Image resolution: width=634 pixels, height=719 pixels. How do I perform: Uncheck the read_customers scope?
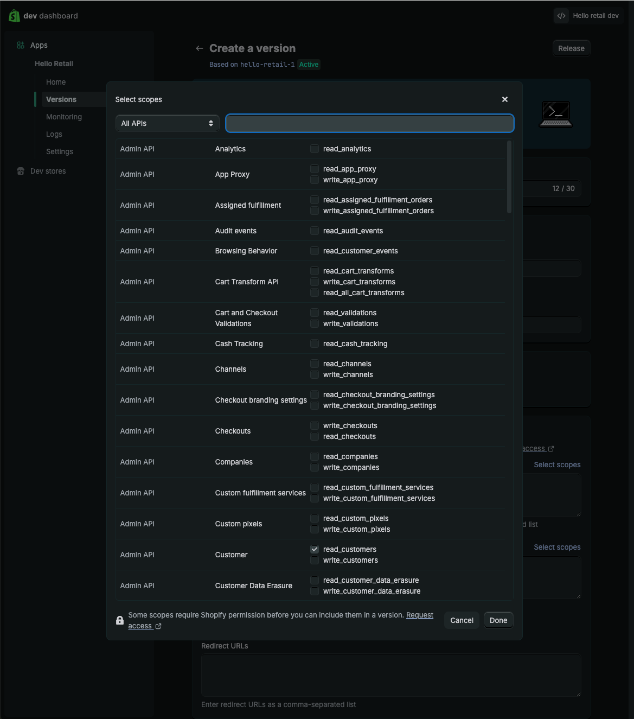(x=315, y=549)
